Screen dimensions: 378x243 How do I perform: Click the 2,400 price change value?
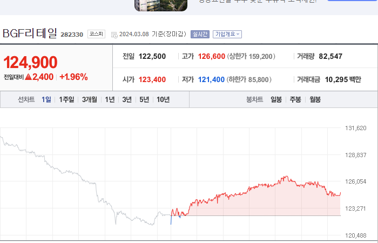click(x=43, y=77)
